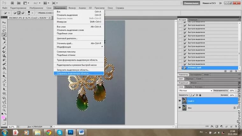Select the Lasso tool
The height and width of the screenshot is (136, 242).
click(4, 31)
